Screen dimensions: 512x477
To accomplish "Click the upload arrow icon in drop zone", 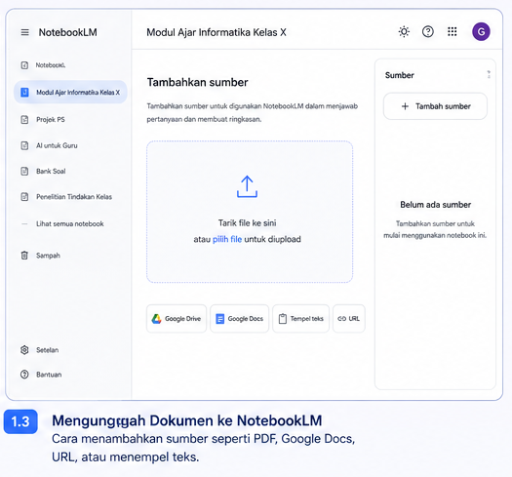I will 247,186.
